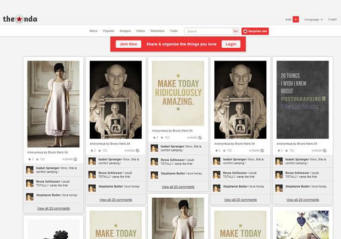The width and height of the screenshot is (341, 239).
Task: Click the plus icon on the pink dress card
Action: [x=29, y=160]
